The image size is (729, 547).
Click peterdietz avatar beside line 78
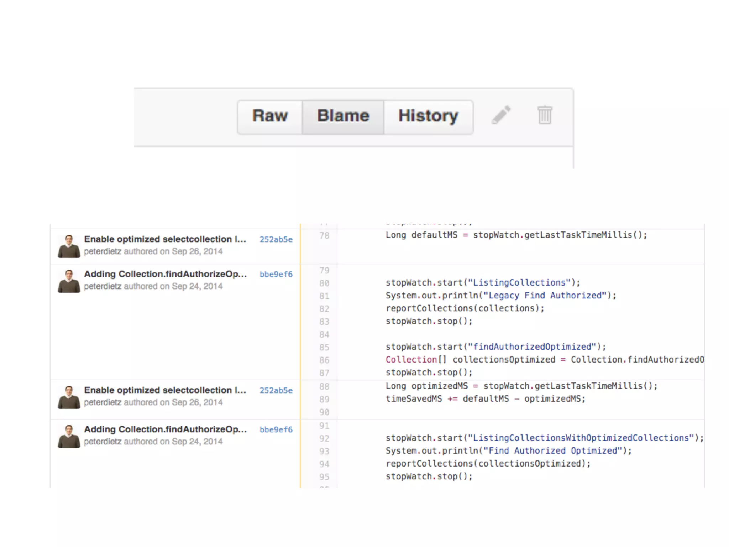(69, 246)
